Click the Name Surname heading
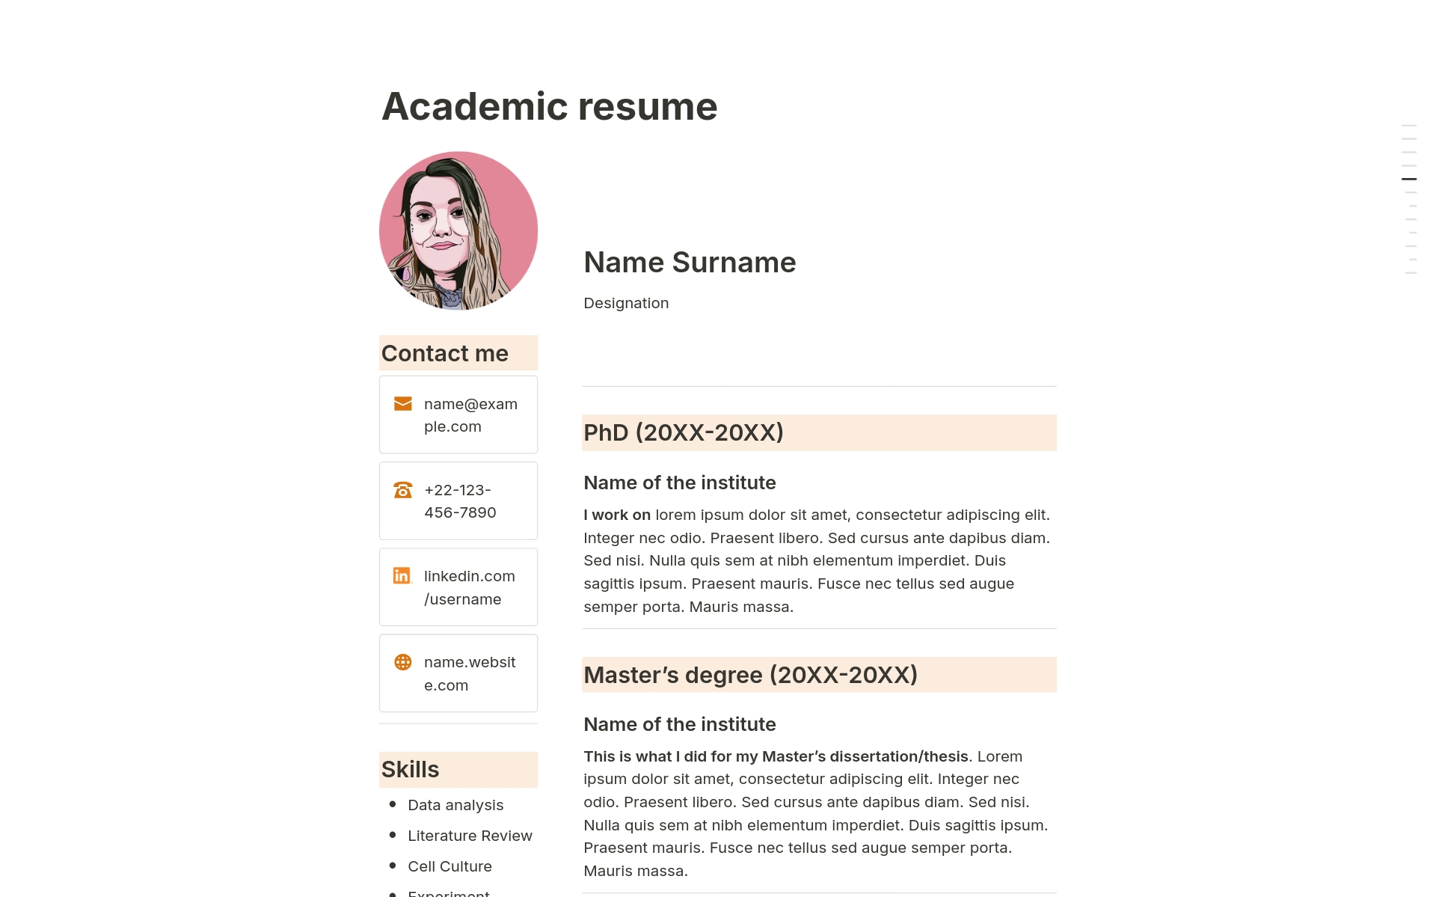 point(689,263)
